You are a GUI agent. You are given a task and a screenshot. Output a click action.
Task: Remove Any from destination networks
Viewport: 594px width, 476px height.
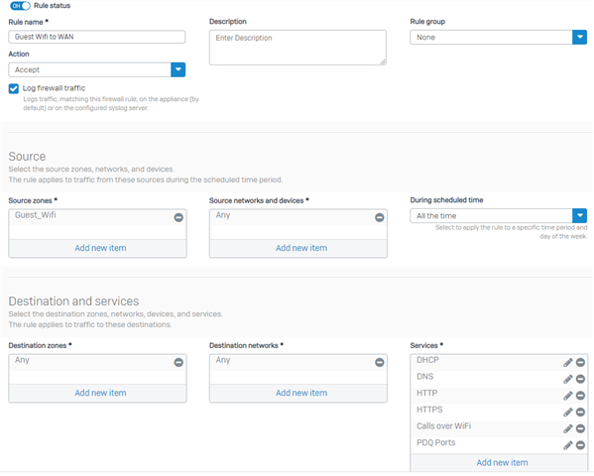(x=379, y=362)
